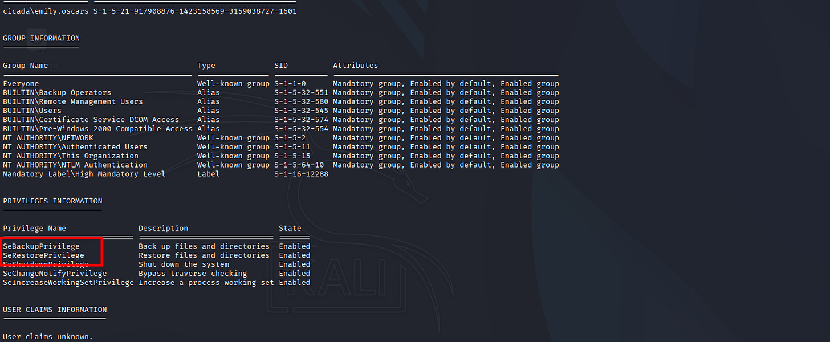Image resolution: width=830 pixels, height=342 pixels.
Task: Click the BUILTIN\Backup Operators group entry
Action: [57, 93]
